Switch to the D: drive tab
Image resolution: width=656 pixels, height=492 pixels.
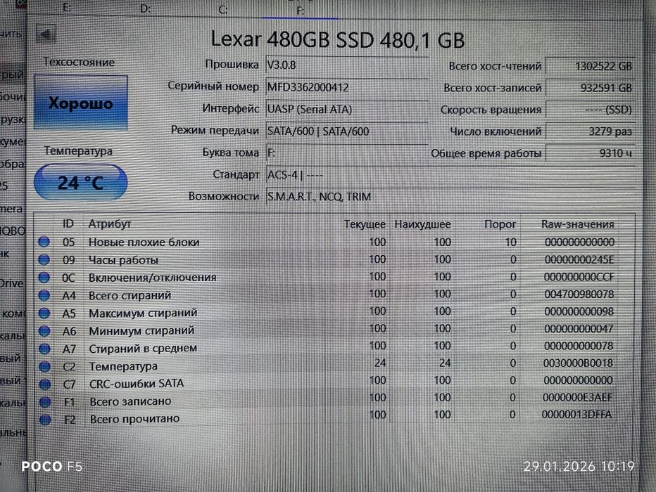(x=145, y=8)
